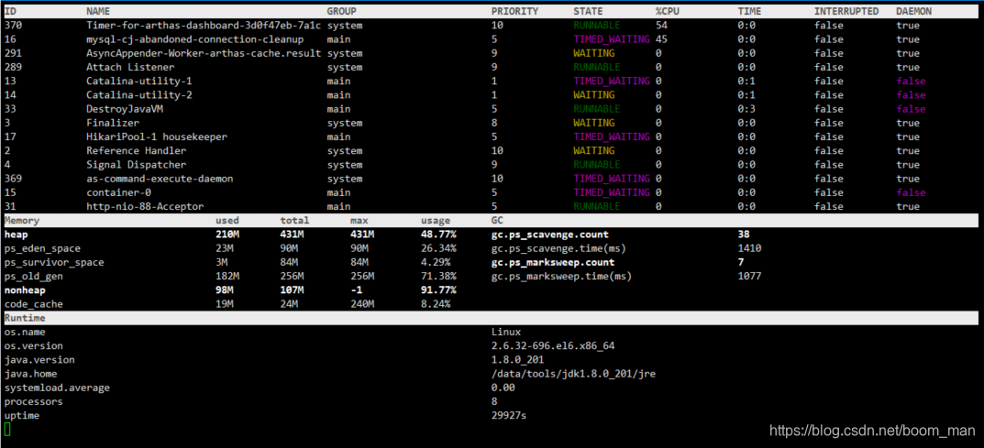Select the Attach Listener thread name
The image size is (984, 448).
point(130,67)
